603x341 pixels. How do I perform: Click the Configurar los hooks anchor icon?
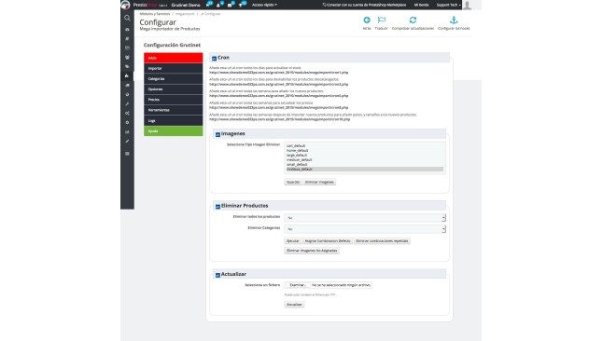[x=454, y=20]
